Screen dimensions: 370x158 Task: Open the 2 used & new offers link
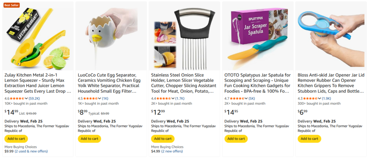32,152
